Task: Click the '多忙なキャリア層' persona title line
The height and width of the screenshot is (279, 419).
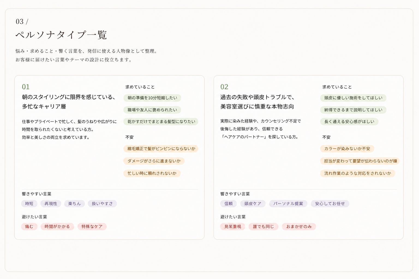Action: click(x=44, y=107)
